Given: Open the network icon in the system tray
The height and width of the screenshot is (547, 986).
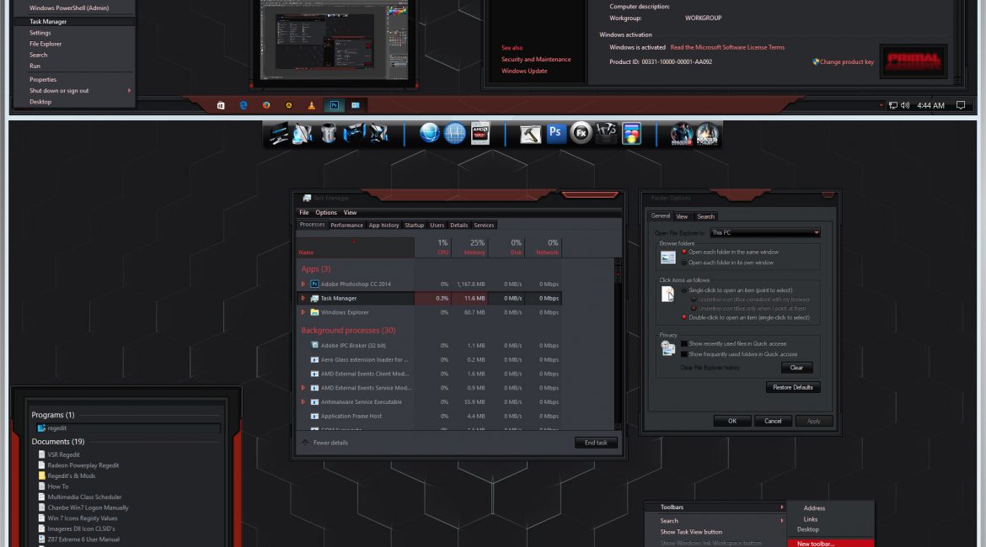Looking at the screenshot, I should [893, 105].
